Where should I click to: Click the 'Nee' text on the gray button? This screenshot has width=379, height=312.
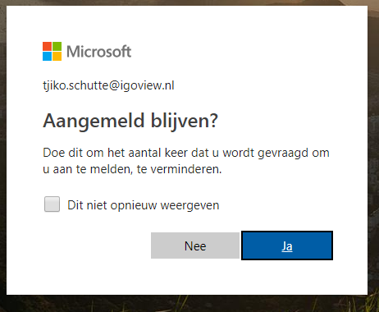(195, 246)
